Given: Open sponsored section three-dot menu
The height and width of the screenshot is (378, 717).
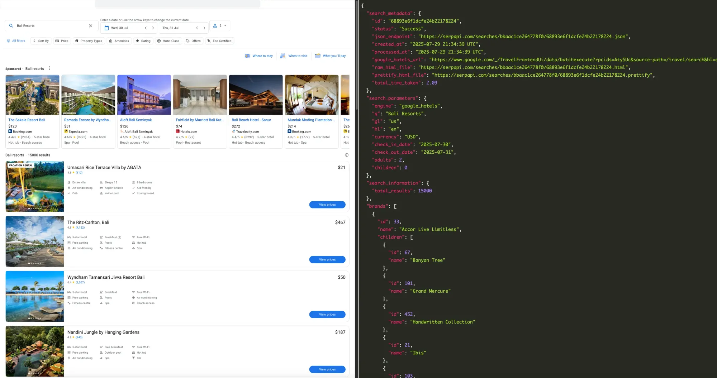Looking at the screenshot, I should click(50, 68).
